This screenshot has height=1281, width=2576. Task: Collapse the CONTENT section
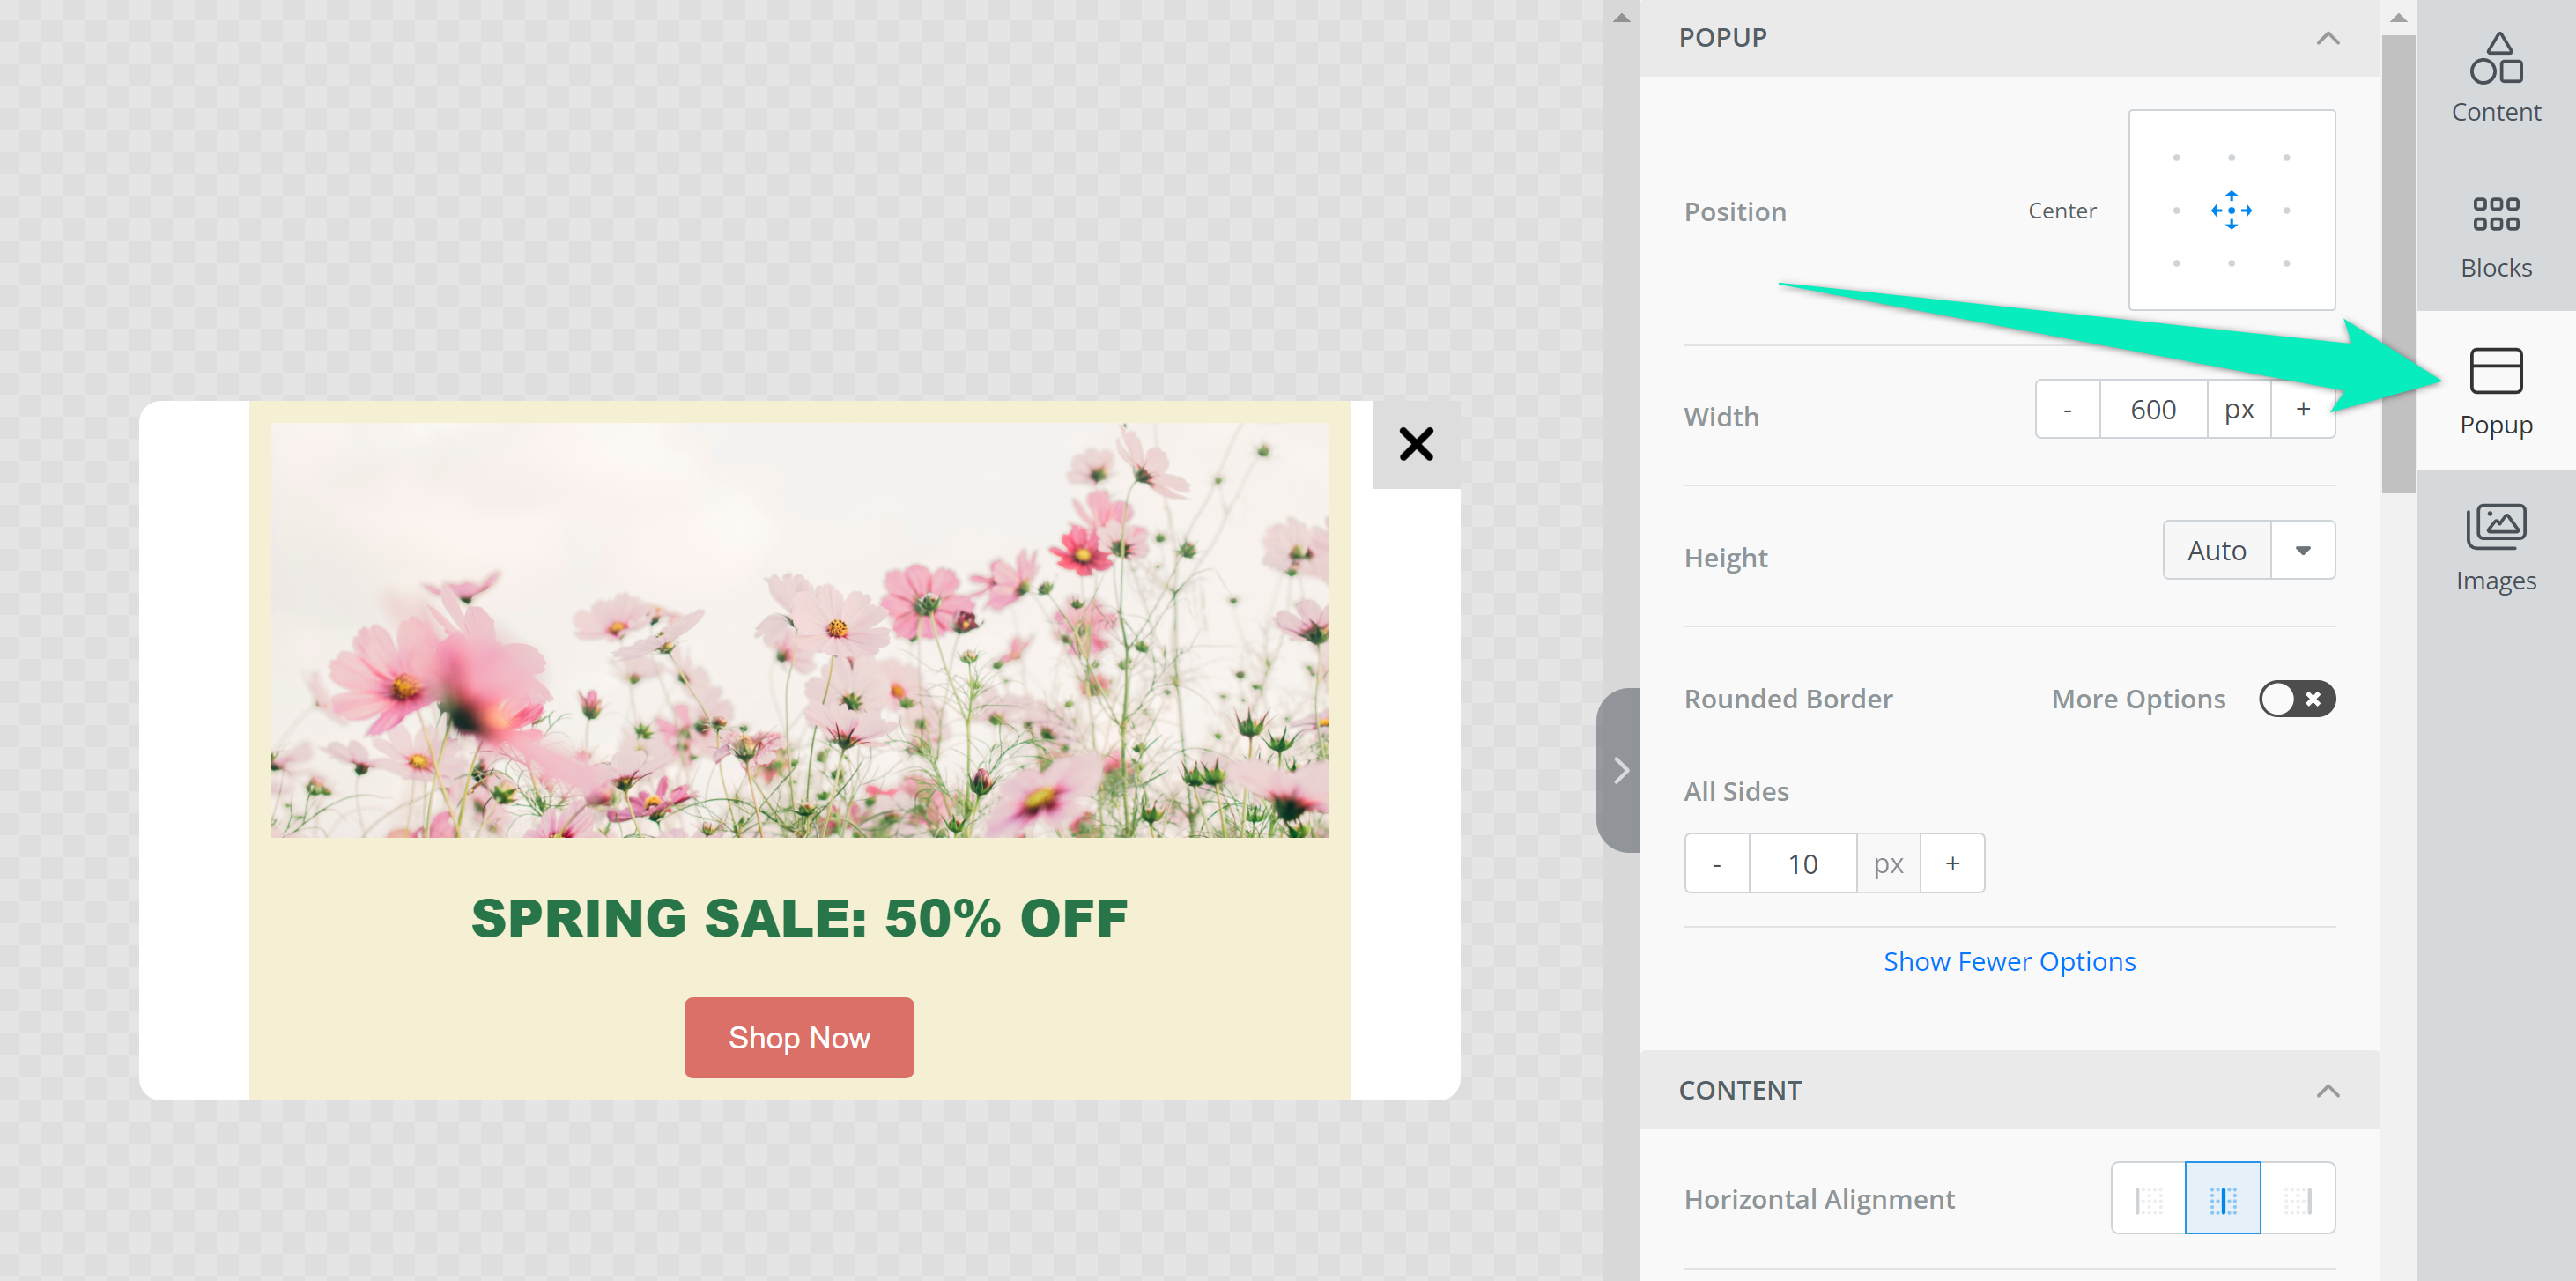coord(2327,1091)
